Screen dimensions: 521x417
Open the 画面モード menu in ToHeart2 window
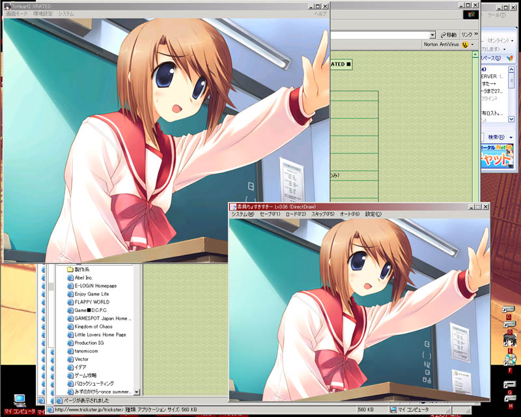click(x=17, y=14)
